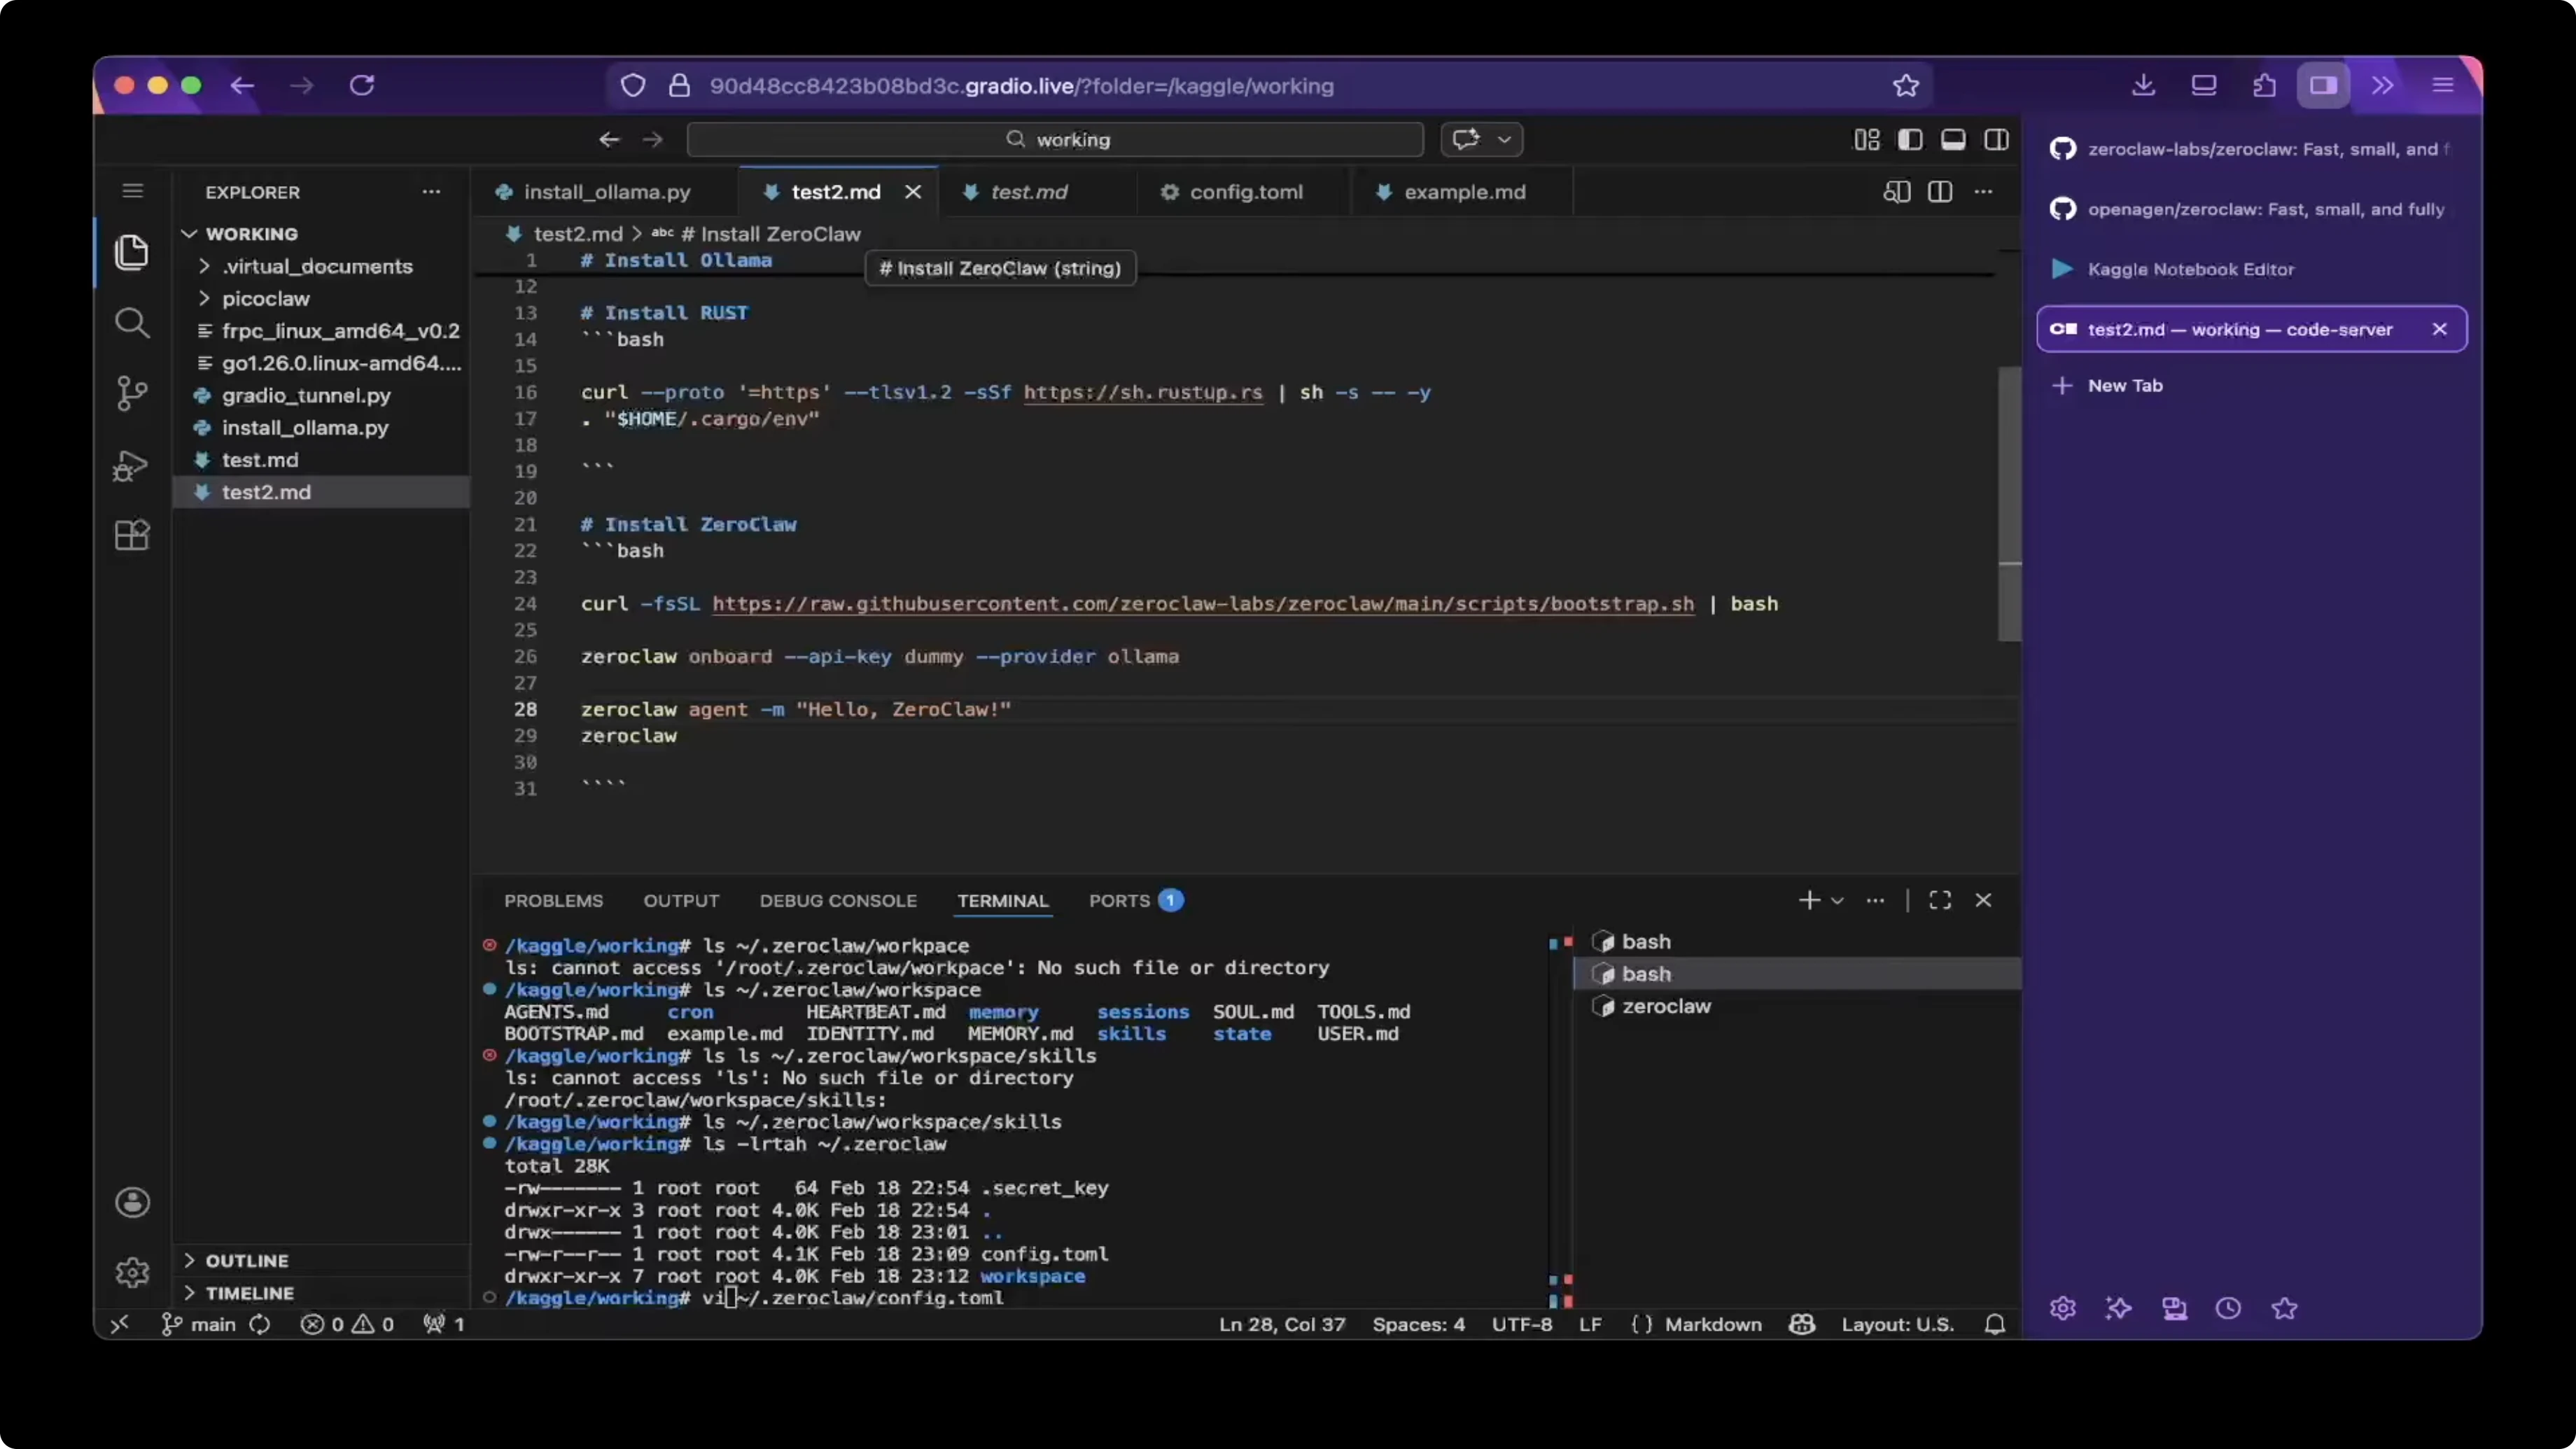Viewport: 2576px width, 1449px height.
Task: Open Manage settings gear in activity bar
Action: (131, 1272)
